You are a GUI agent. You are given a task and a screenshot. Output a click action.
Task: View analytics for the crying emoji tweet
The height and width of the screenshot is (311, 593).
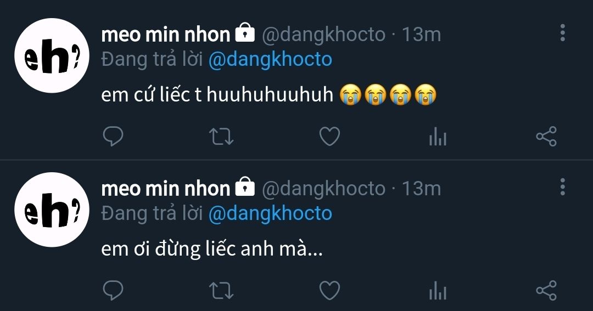pos(438,137)
